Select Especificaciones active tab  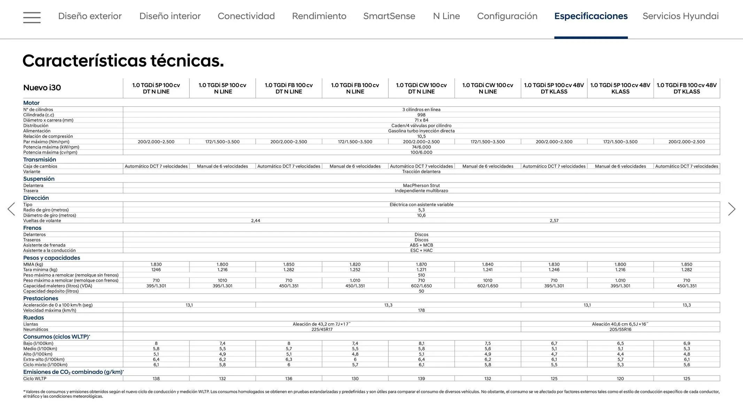coord(591,16)
